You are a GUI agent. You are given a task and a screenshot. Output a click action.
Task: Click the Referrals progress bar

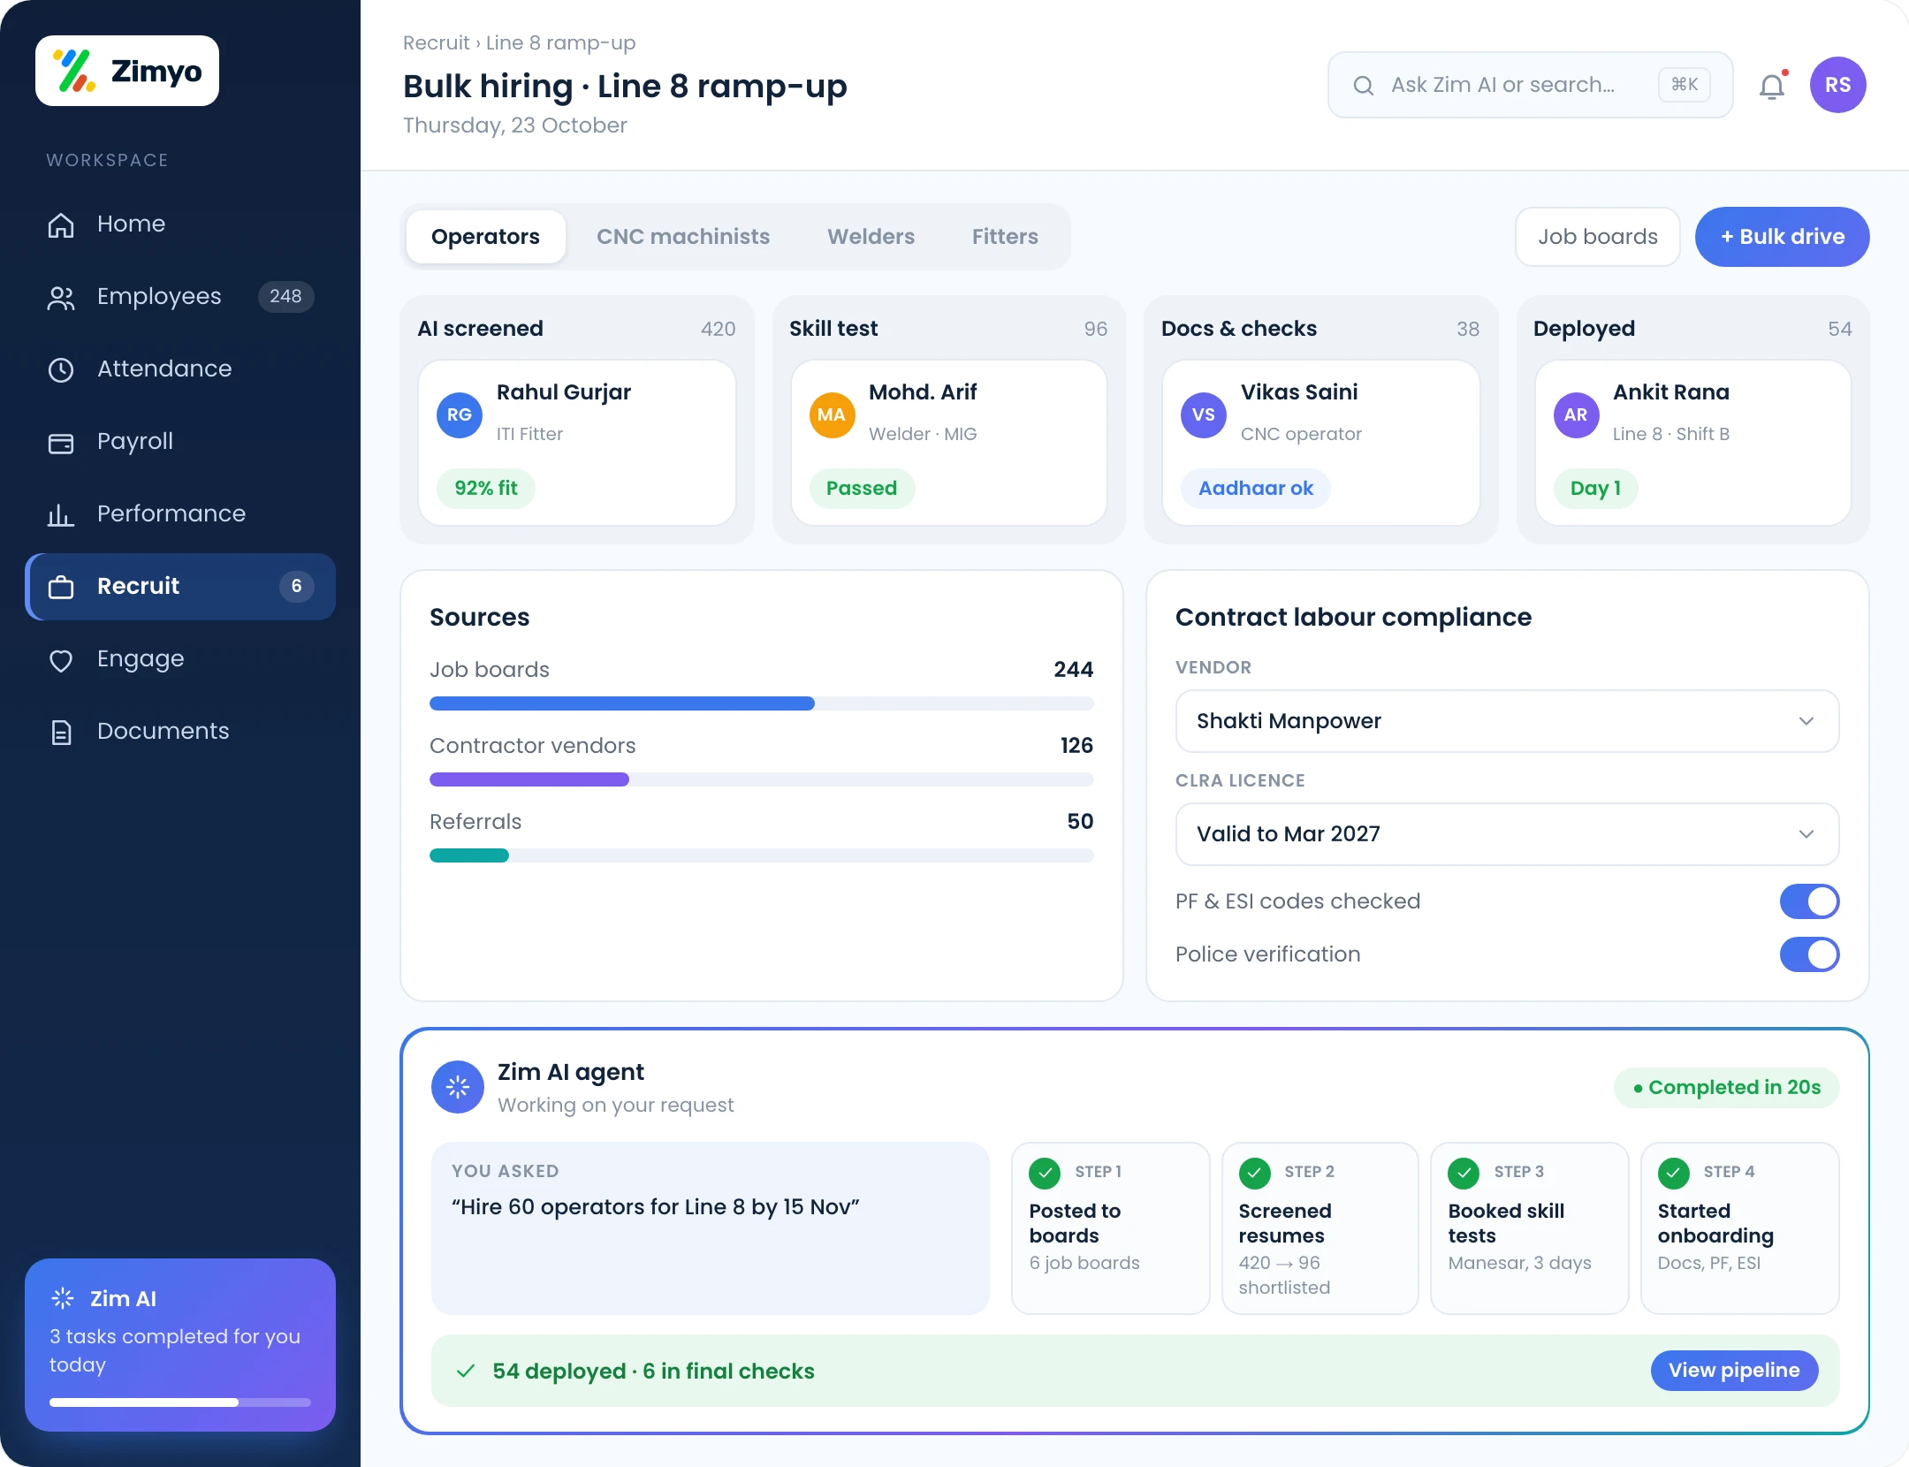[762, 855]
